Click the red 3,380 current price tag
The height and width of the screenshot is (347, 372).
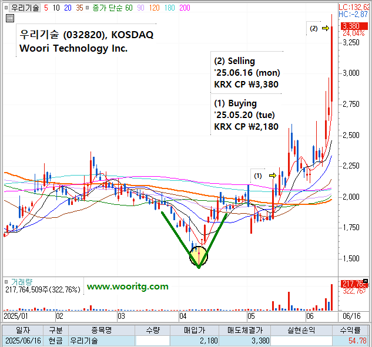click(x=354, y=26)
